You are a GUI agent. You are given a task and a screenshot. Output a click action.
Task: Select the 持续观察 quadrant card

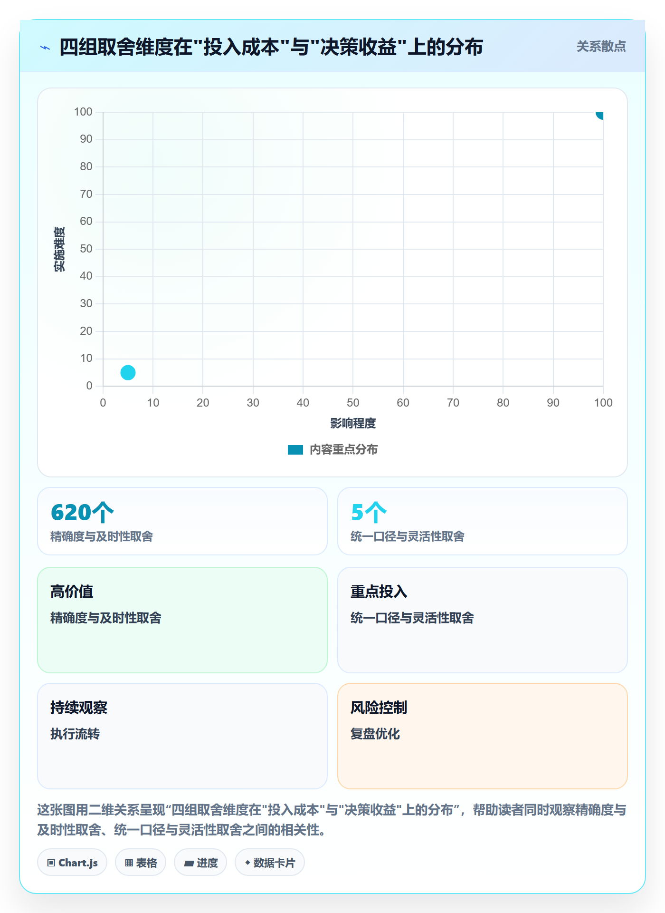(x=182, y=736)
